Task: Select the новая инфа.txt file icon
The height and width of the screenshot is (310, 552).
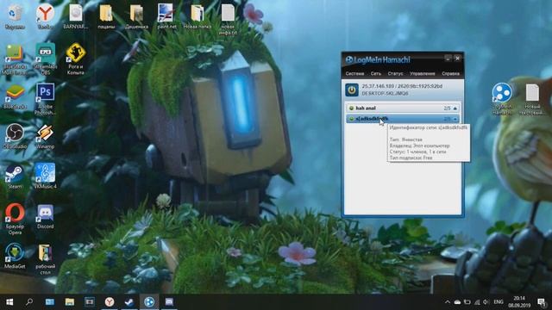Action: click(228, 19)
